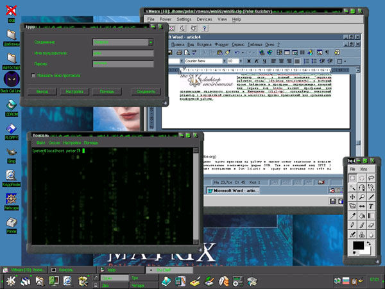This screenshot has width=385, height=289.
Task: Select the fuzzy select magic wand tool
Action: pyautogui.click(x=352, y=188)
